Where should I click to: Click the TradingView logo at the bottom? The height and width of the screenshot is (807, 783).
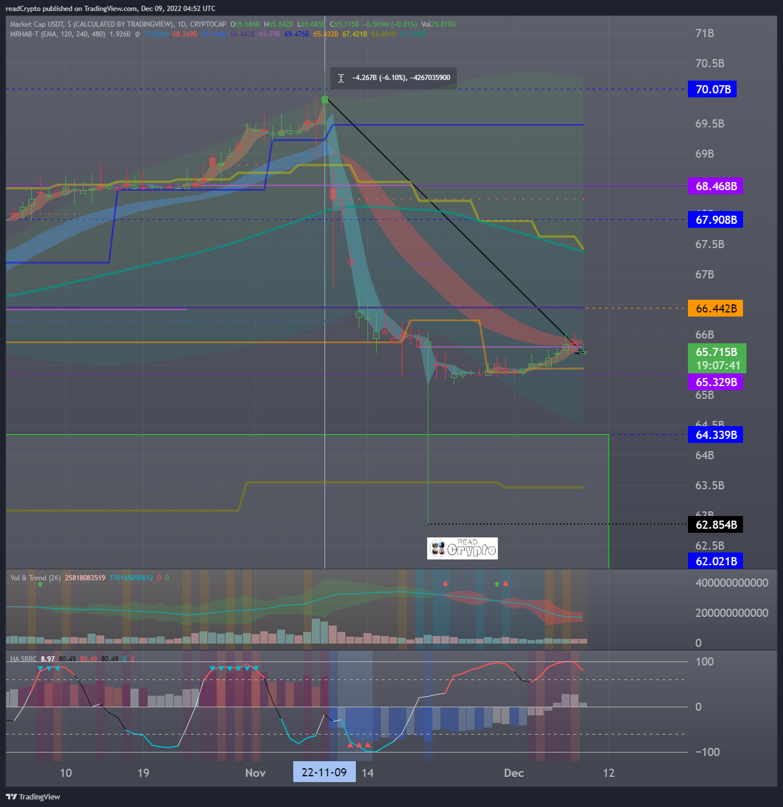click(x=33, y=797)
